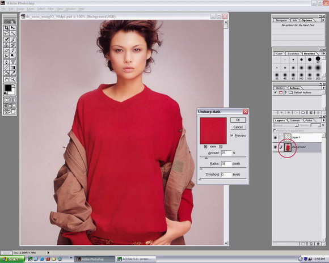
Task: Select the Line tool in toolbox
Action: click(6, 68)
